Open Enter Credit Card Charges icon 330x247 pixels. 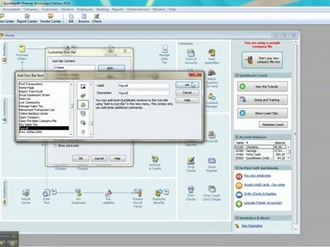coord(212,193)
